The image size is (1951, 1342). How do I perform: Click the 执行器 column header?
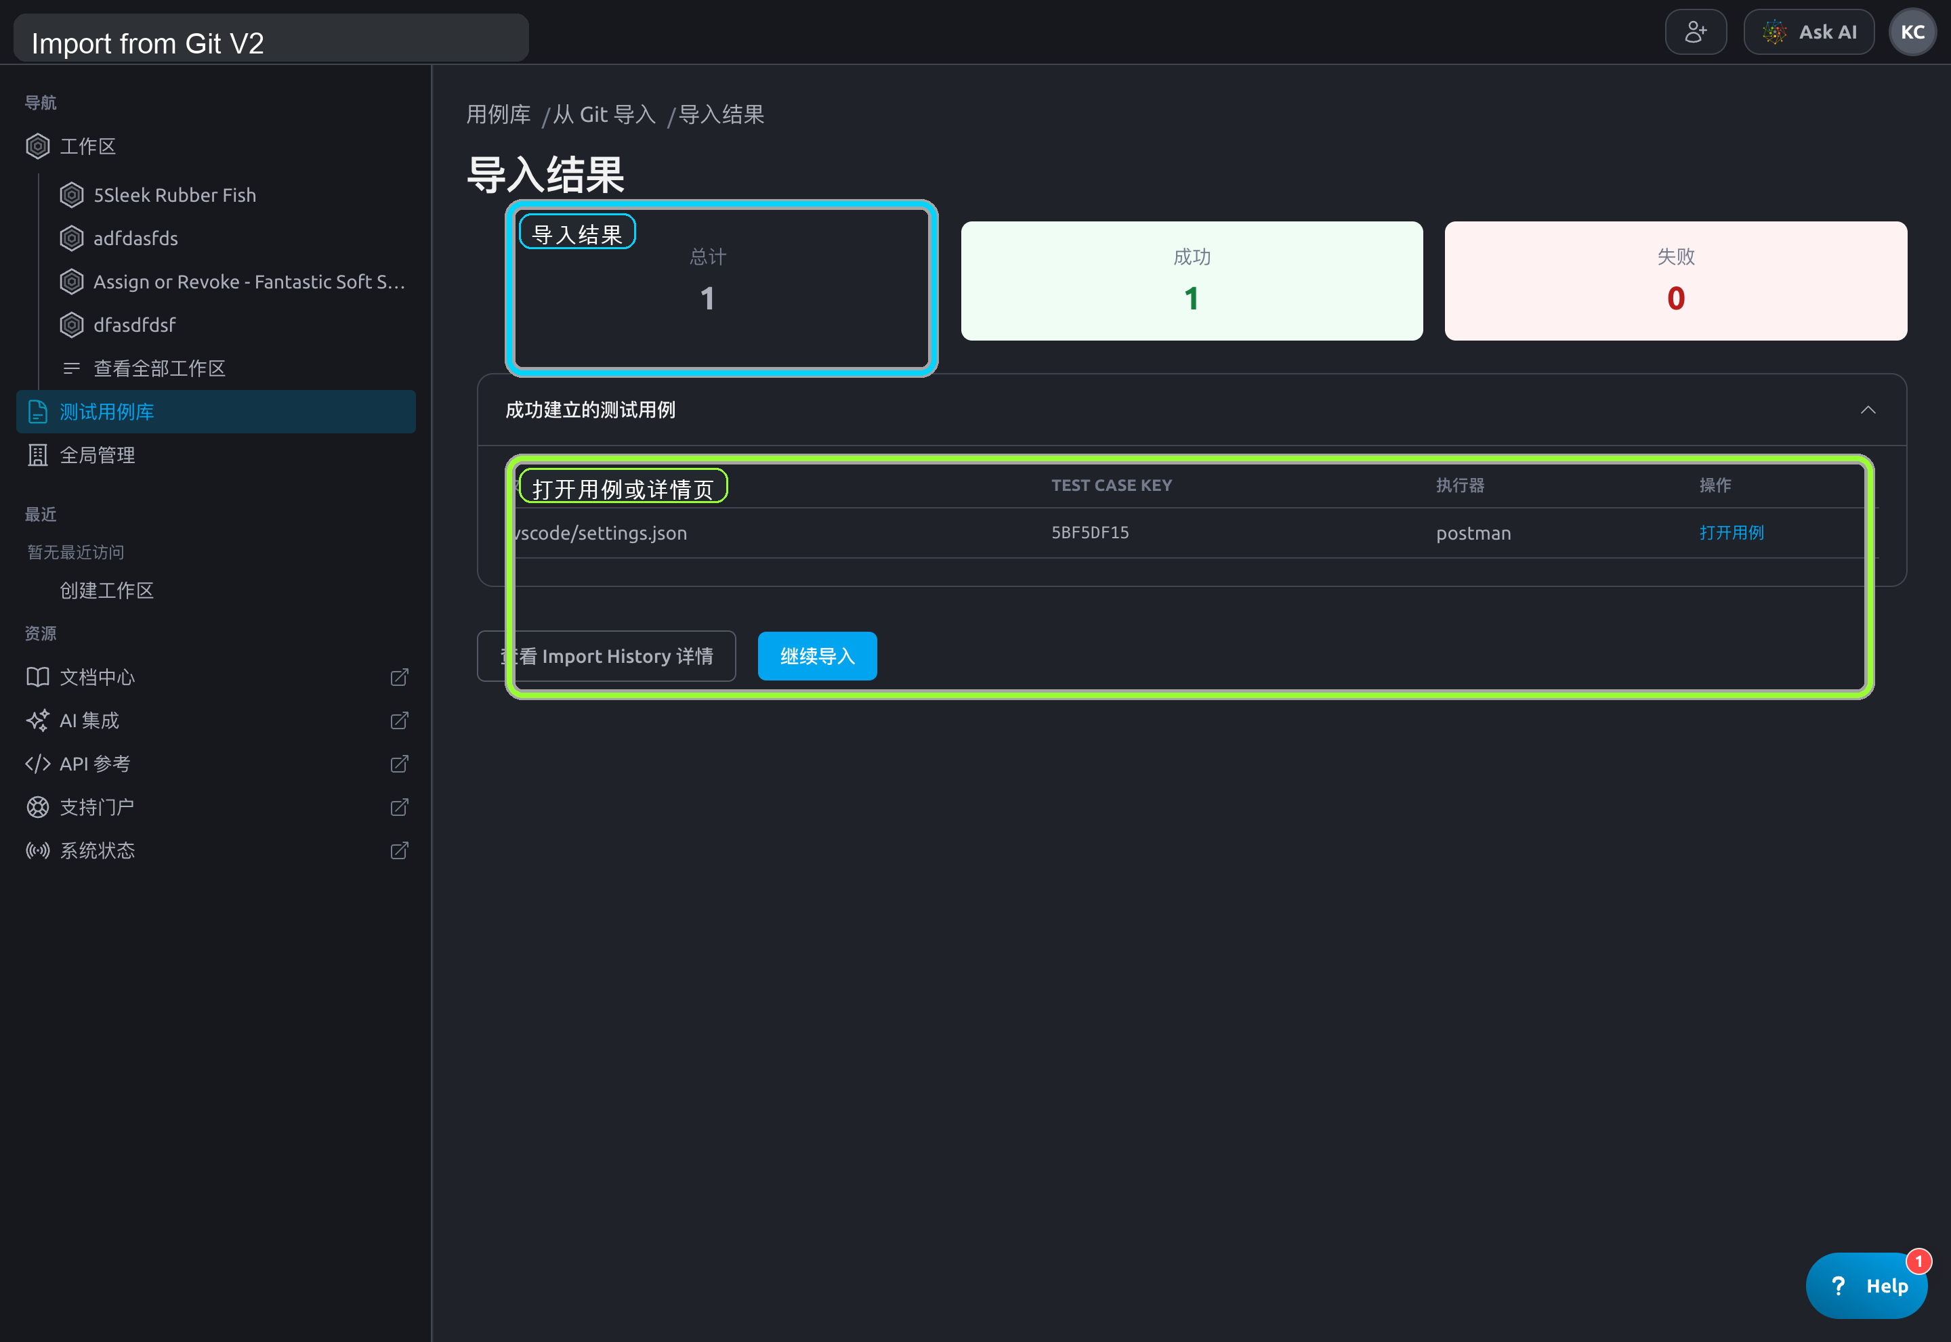[1460, 485]
